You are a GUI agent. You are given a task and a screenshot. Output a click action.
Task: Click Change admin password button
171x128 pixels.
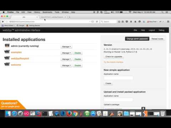point(137,39)
